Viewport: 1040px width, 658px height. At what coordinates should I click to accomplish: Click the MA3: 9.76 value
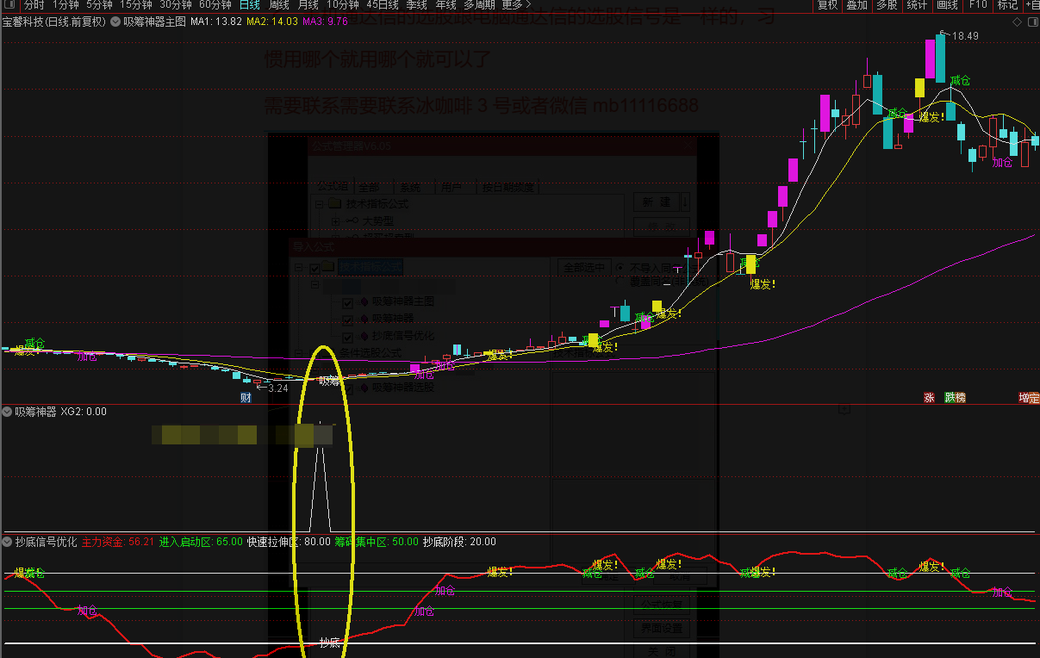(x=326, y=22)
